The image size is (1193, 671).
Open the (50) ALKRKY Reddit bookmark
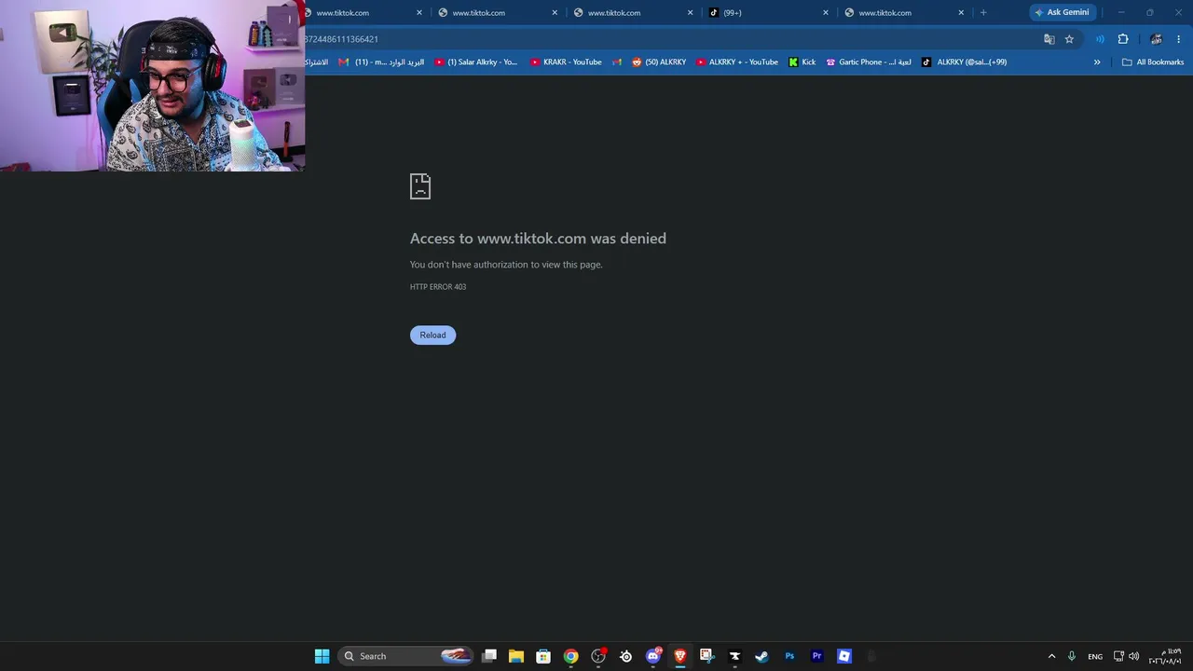tap(659, 62)
